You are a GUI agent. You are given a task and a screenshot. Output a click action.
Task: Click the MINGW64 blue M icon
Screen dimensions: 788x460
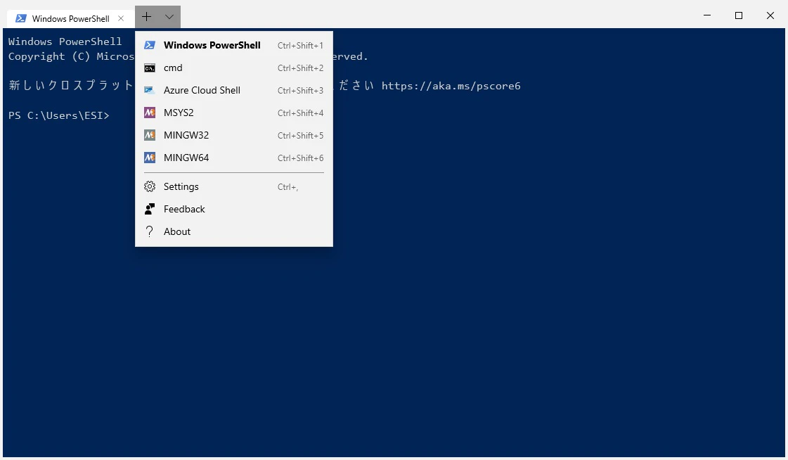(x=149, y=158)
